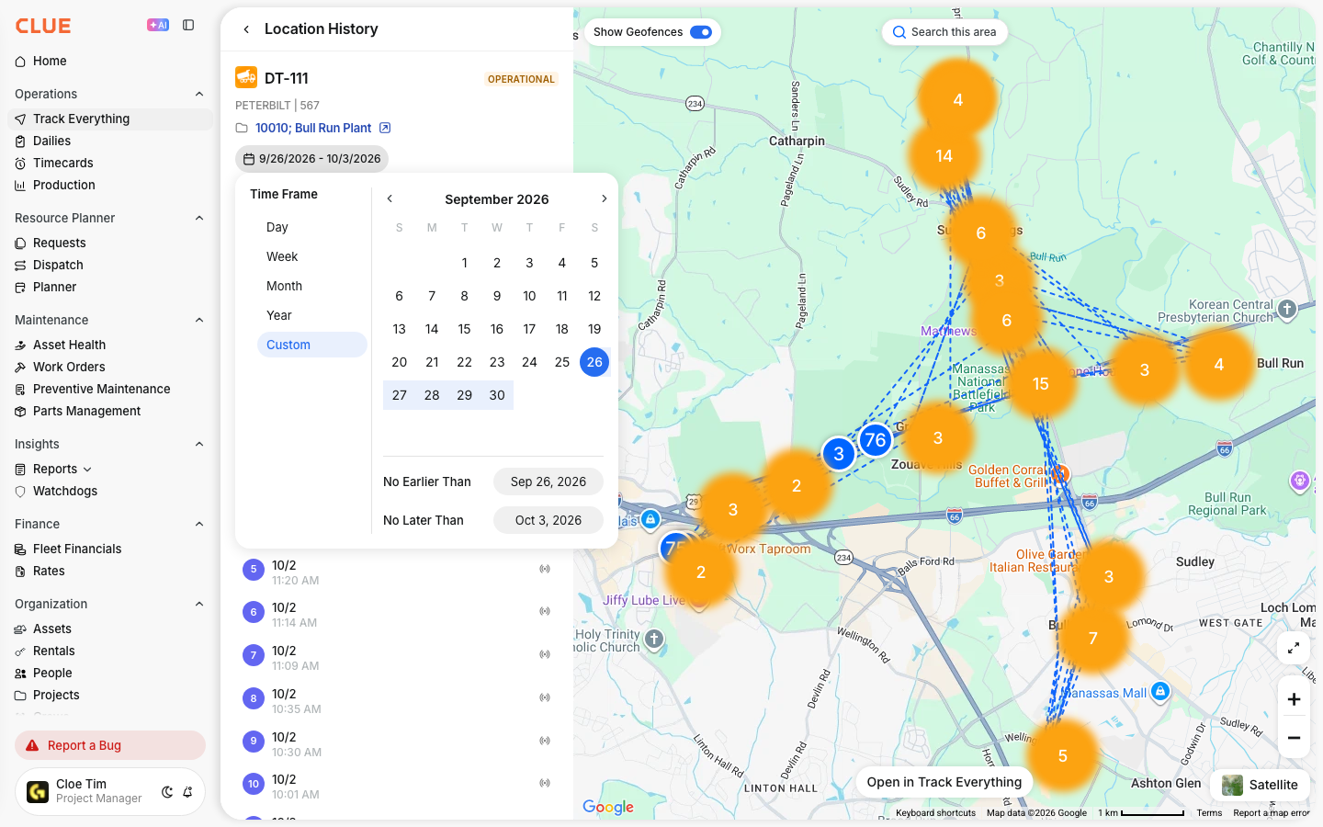The image size is (1323, 827).
Task: Click the orange cluster marker labeled 15
Action: pyautogui.click(x=1040, y=384)
